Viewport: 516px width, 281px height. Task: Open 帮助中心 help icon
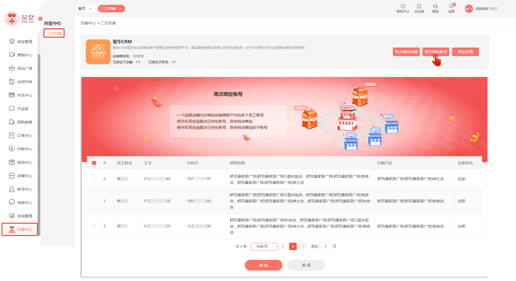coord(403,6)
